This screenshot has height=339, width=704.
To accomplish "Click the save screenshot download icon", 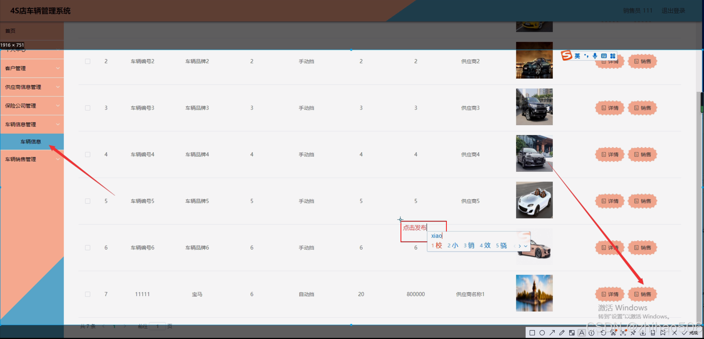I will (643, 333).
